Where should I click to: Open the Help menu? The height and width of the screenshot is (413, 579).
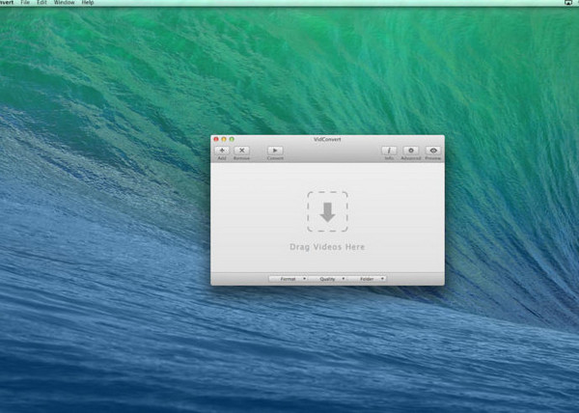(x=89, y=4)
